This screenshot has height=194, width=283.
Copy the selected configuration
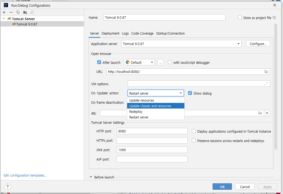click(18, 12)
